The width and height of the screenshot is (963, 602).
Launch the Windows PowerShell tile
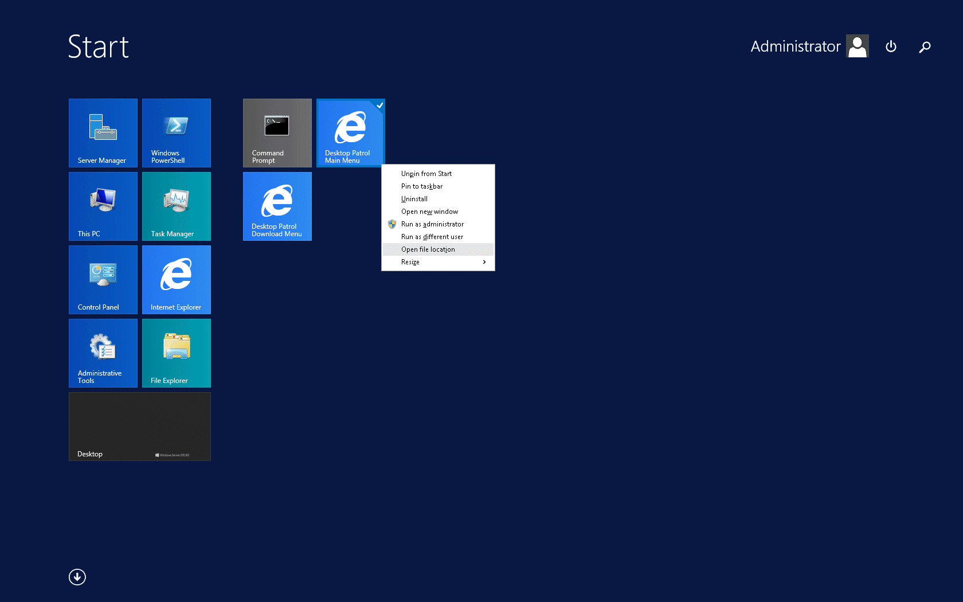pos(177,133)
